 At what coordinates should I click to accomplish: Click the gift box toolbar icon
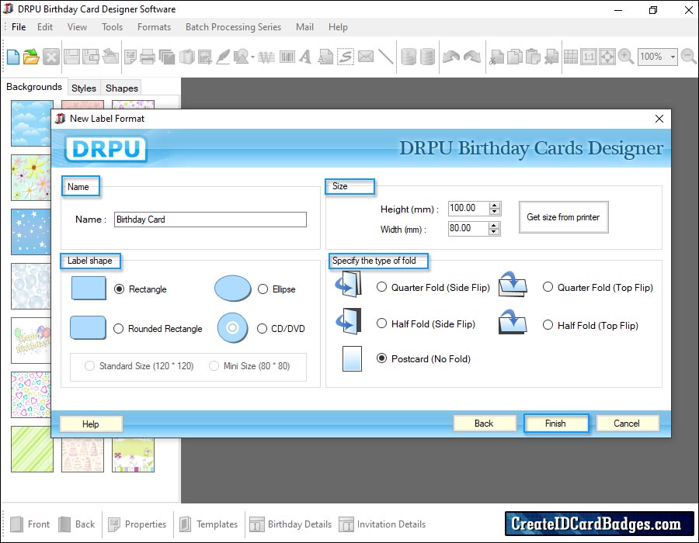tap(186, 57)
